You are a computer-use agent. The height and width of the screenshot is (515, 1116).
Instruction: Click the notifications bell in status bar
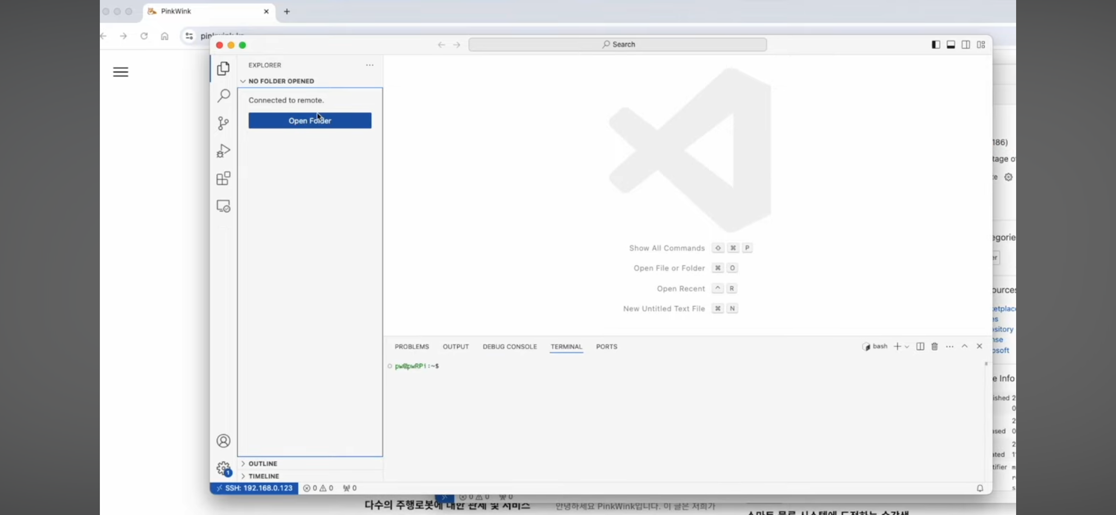(980, 488)
